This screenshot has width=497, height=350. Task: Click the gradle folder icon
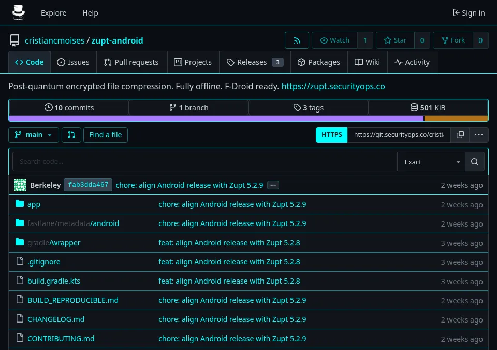[20, 242]
